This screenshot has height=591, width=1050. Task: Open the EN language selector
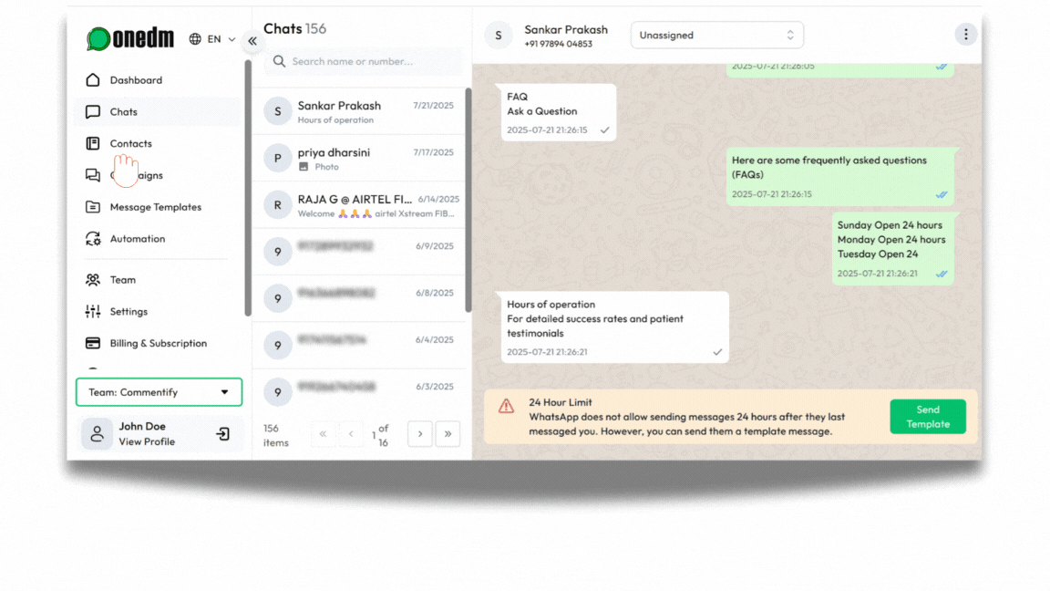(x=212, y=39)
